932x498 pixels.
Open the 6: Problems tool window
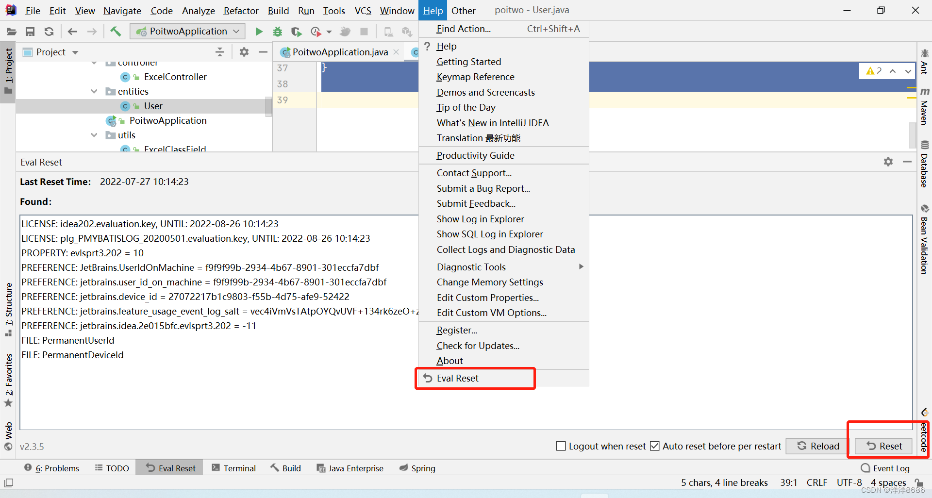(x=52, y=468)
